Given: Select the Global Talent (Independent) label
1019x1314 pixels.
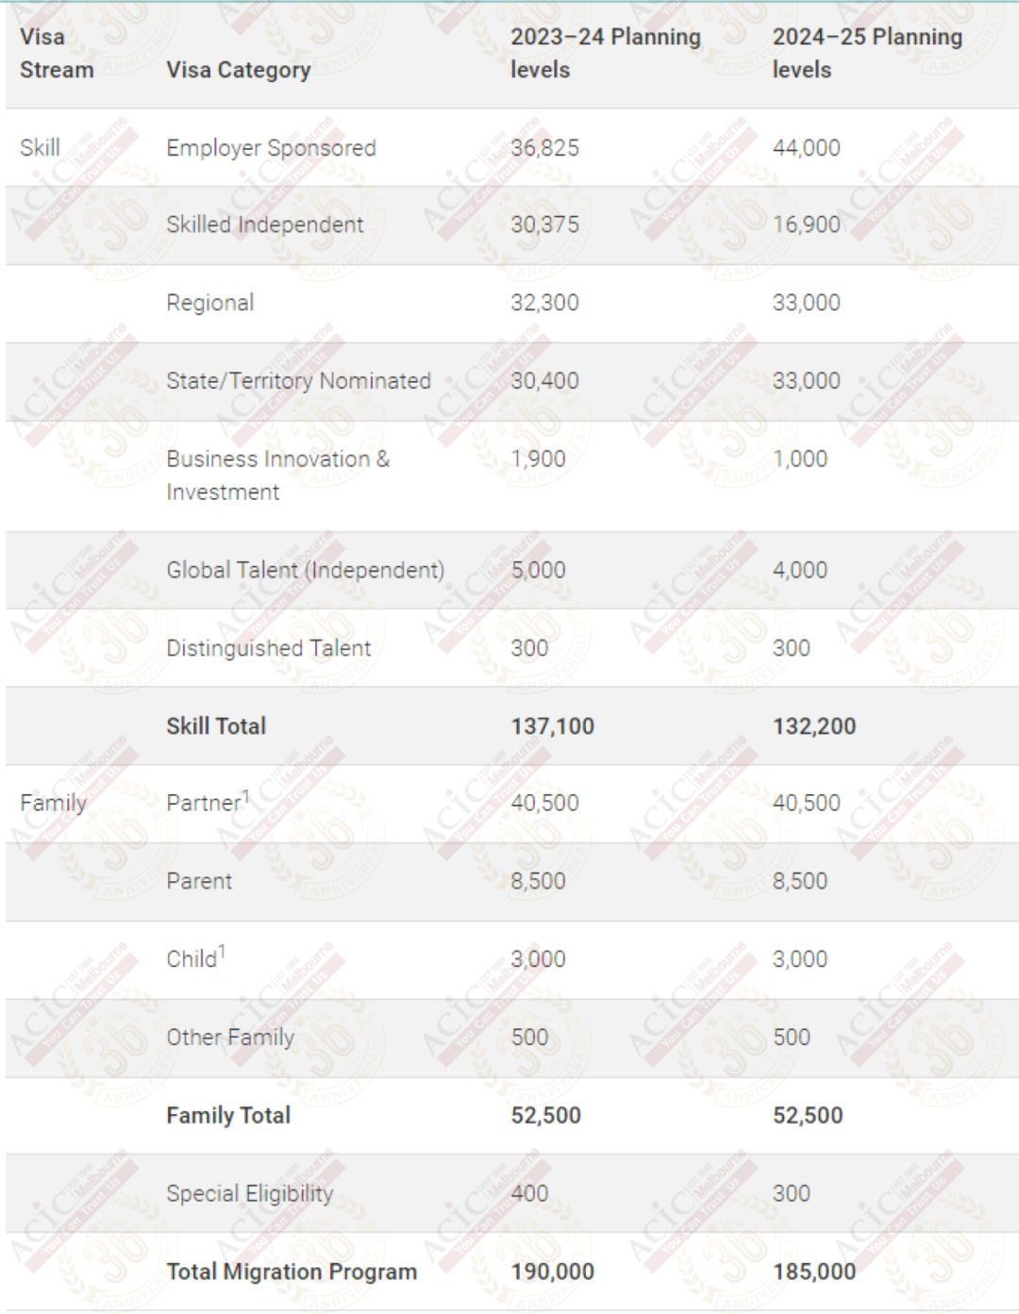Looking at the screenshot, I should tap(305, 571).
